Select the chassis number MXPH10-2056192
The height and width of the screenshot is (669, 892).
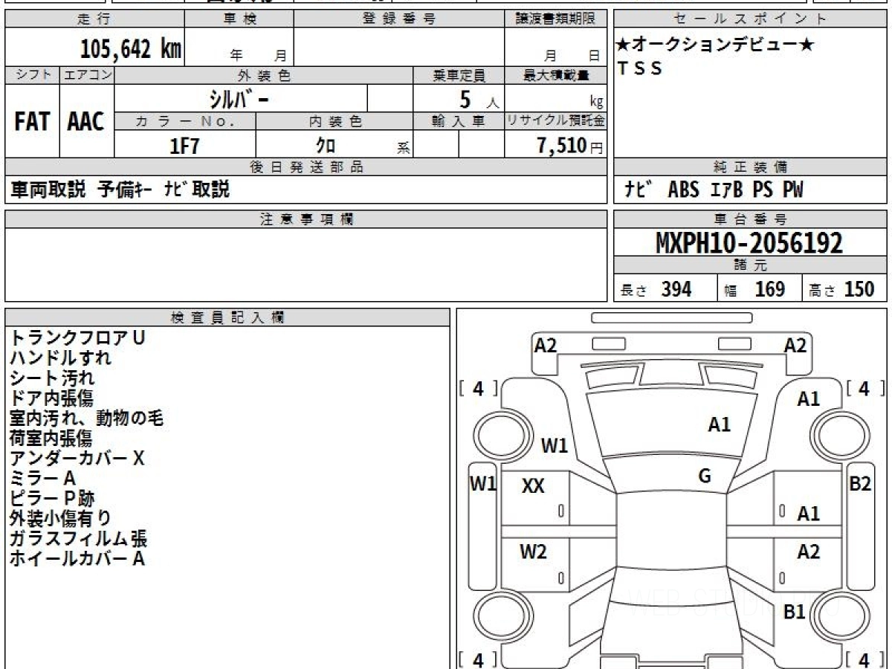click(749, 242)
